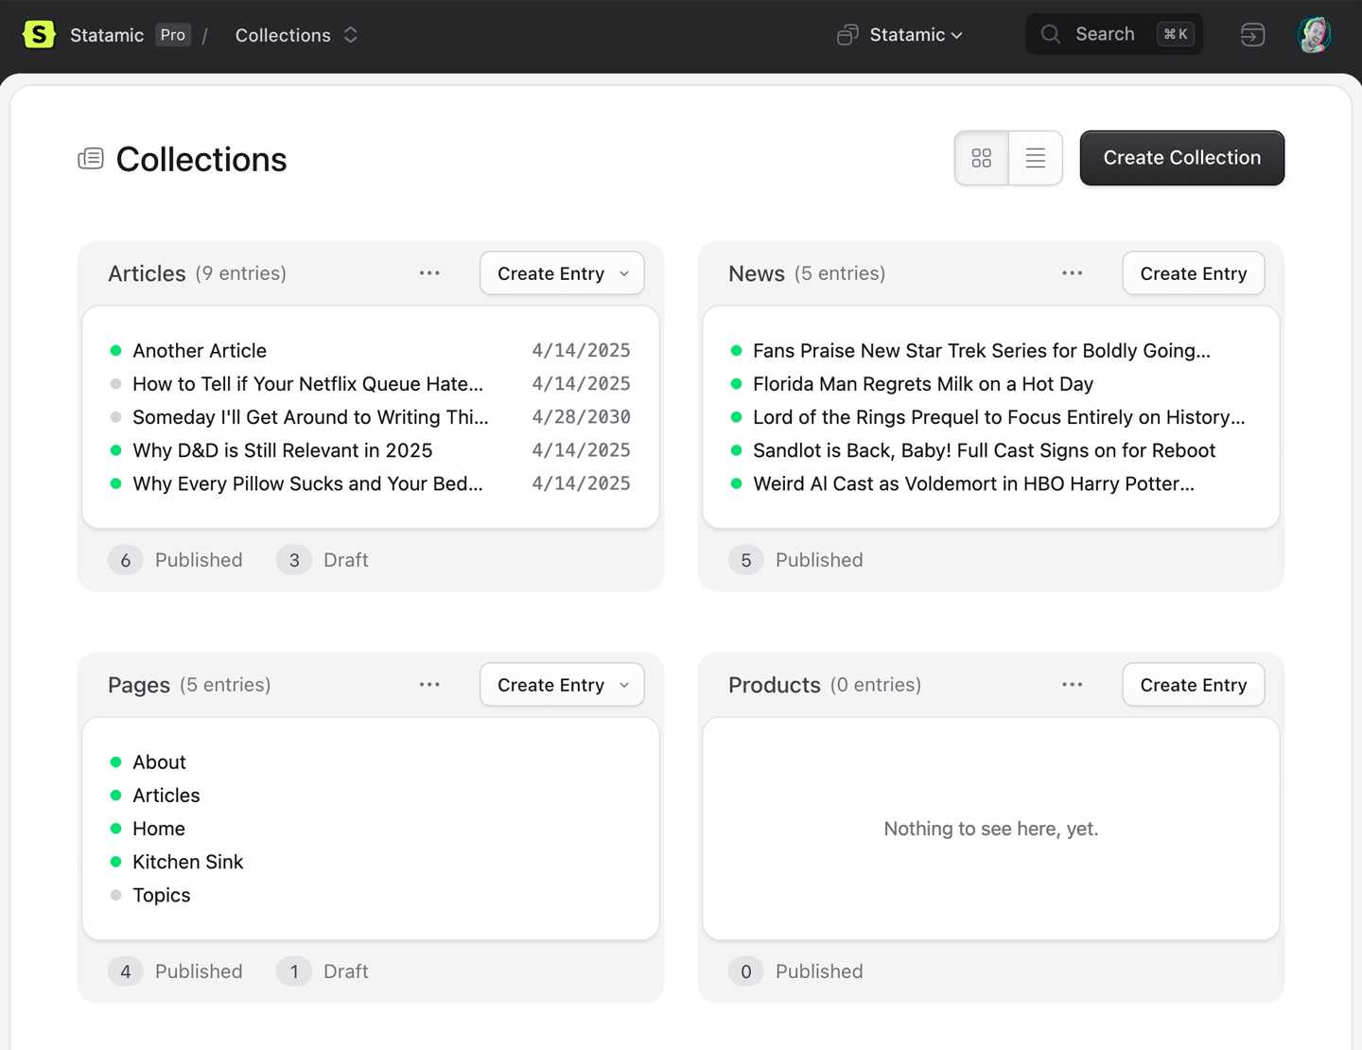
Task: Click the 4 Published count in Pages
Action: (175, 971)
